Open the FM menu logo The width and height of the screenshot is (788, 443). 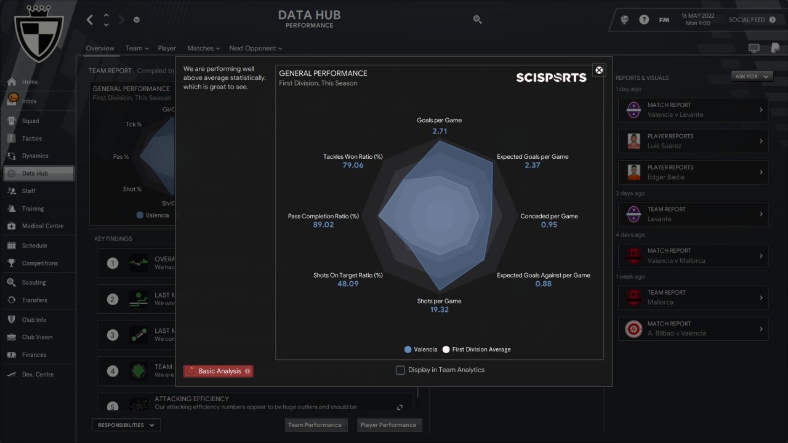[x=664, y=20]
